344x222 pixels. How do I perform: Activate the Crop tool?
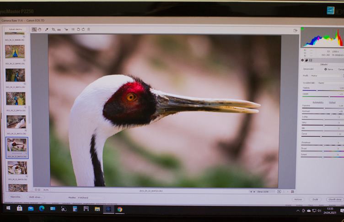click(x=54, y=29)
